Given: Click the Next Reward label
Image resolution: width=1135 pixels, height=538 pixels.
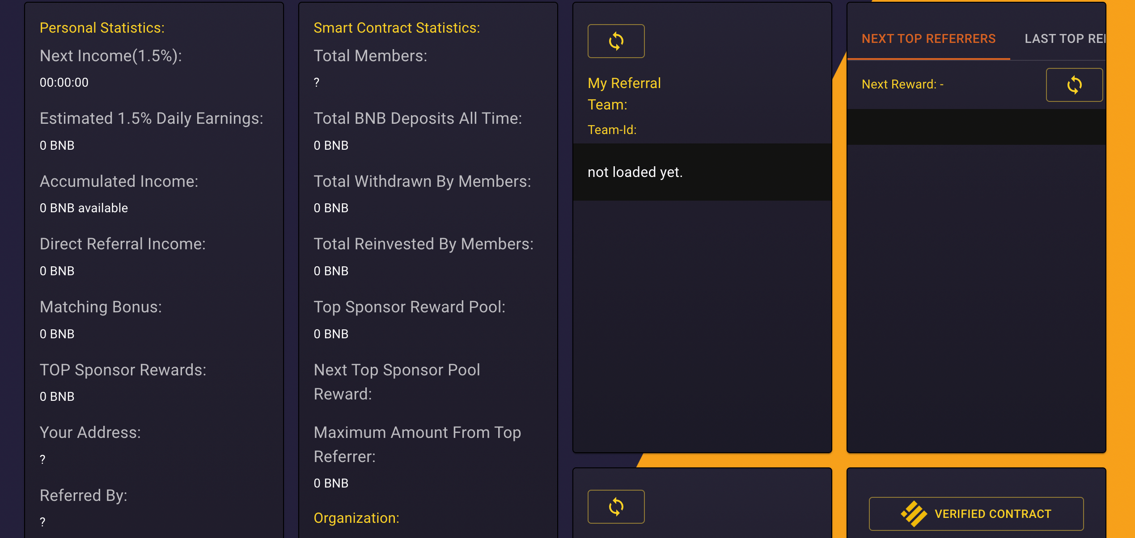Looking at the screenshot, I should tap(902, 84).
